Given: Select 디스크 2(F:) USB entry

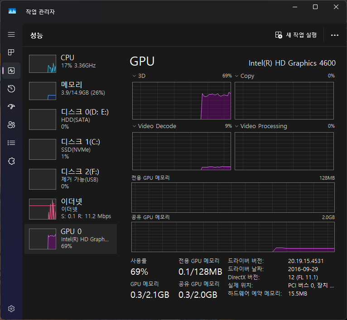Looking at the screenshot, I should [x=71, y=179].
